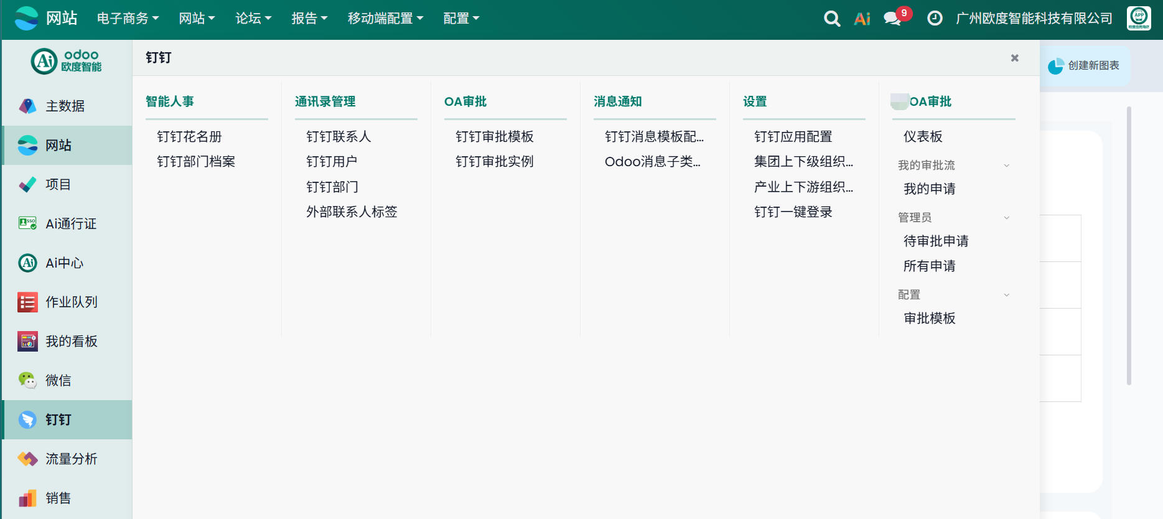Image resolution: width=1163 pixels, height=519 pixels.
Task: Open the 钉钉 app icon in sidebar
Action: [28, 419]
